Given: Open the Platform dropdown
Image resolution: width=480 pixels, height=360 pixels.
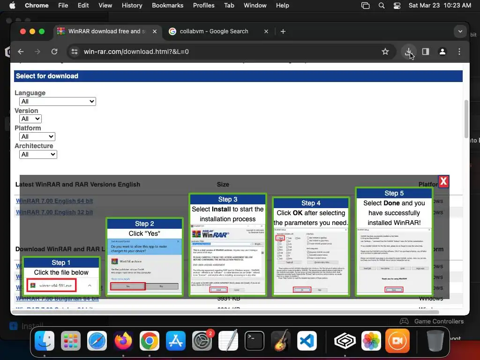Looking at the screenshot, I should (x=37, y=136).
